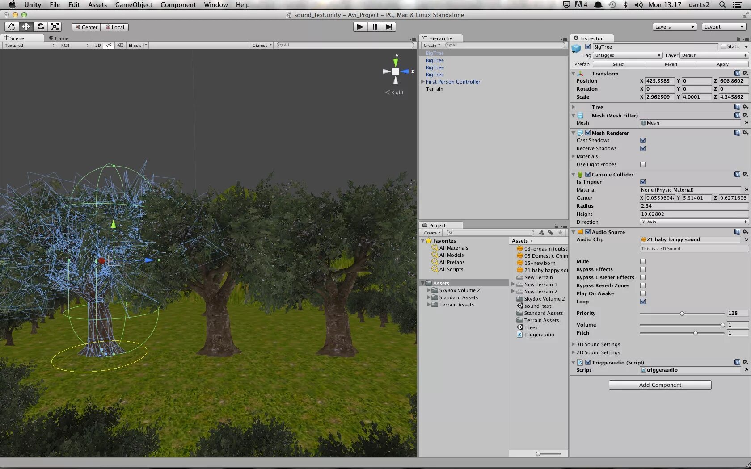Uncheck Loop checkbox
The height and width of the screenshot is (469, 751).
[x=643, y=301]
